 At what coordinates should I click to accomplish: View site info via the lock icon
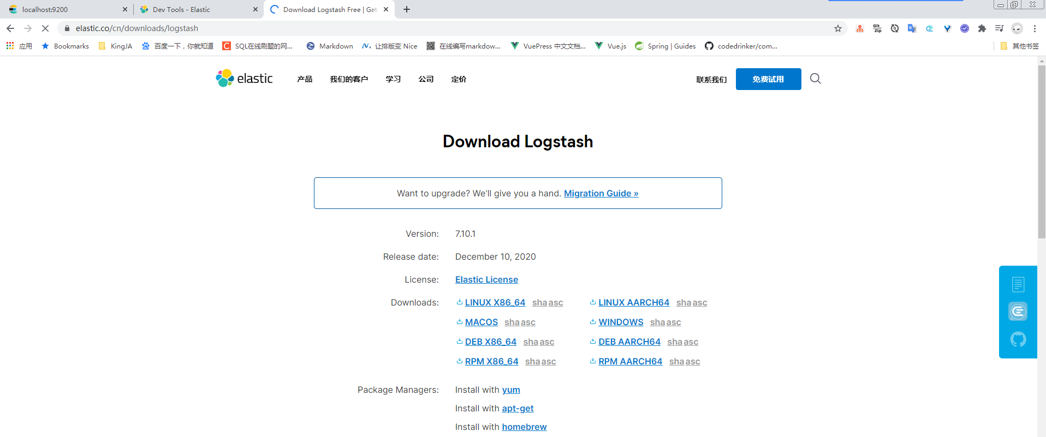pyautogui.click(x=67, y=28)
